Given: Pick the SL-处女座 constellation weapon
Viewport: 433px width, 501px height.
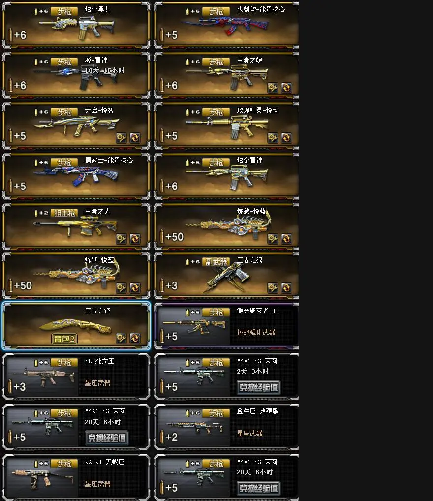Looking at the screenshot, I should click(76, 376).
